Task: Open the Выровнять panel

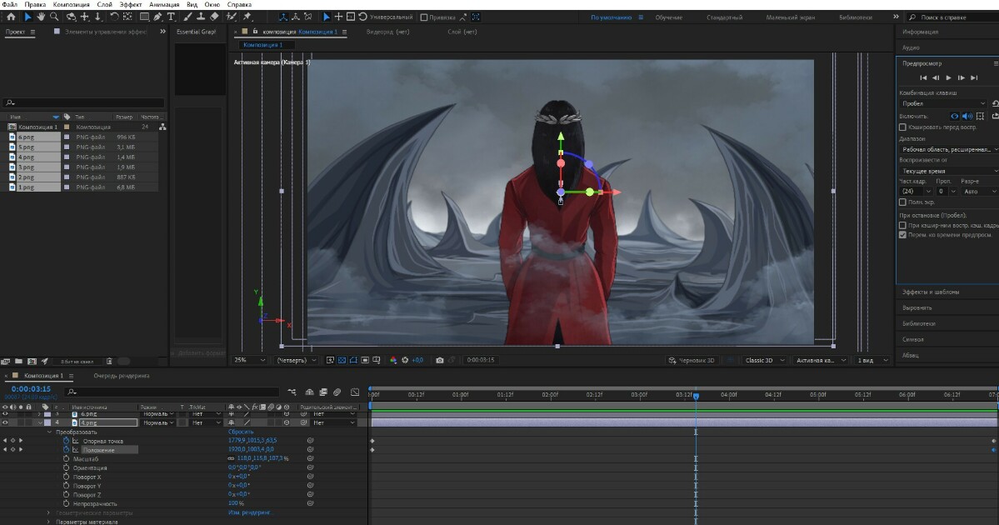Action: pyautogui.click(x=917, y=307)
